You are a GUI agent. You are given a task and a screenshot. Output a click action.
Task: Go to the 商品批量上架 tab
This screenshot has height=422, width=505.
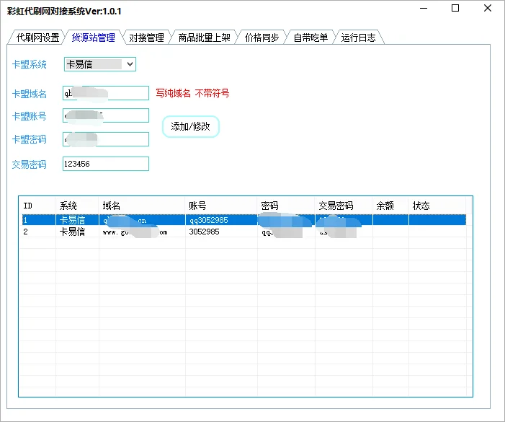click(204, 38)
